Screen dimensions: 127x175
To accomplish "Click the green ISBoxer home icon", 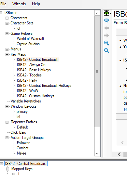I will [106, 13].
